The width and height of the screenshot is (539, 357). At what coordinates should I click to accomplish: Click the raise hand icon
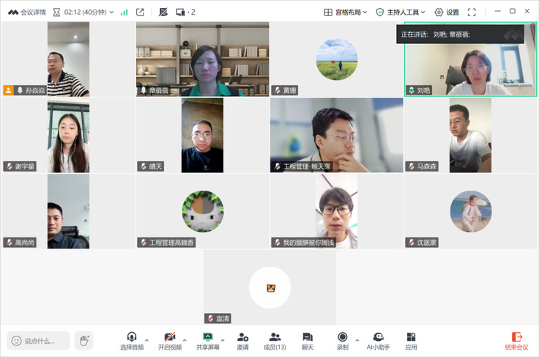coord(84,340)
